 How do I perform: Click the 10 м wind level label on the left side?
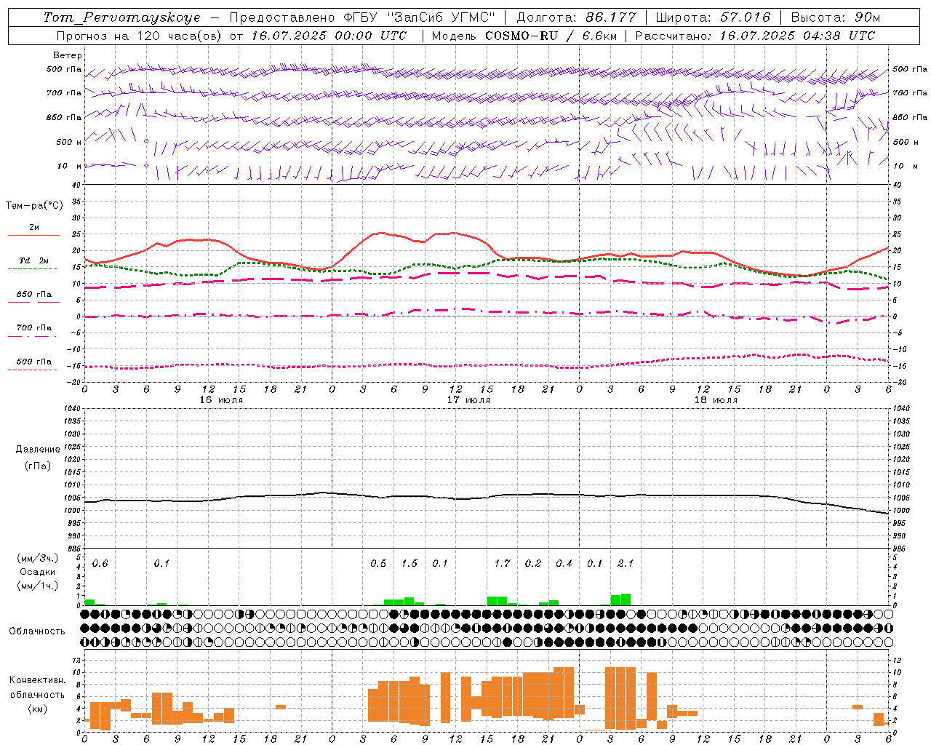click(x=69, y=167)
